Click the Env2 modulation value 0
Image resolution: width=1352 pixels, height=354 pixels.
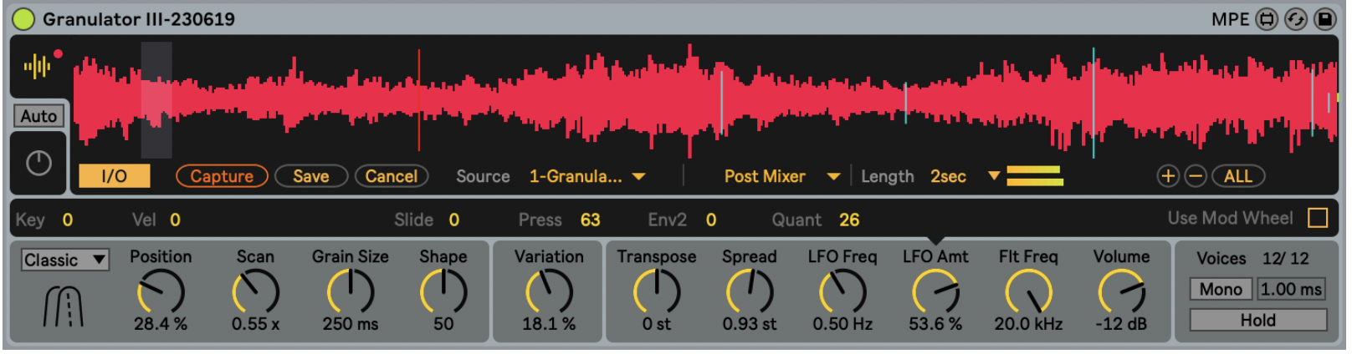(710, 220)
